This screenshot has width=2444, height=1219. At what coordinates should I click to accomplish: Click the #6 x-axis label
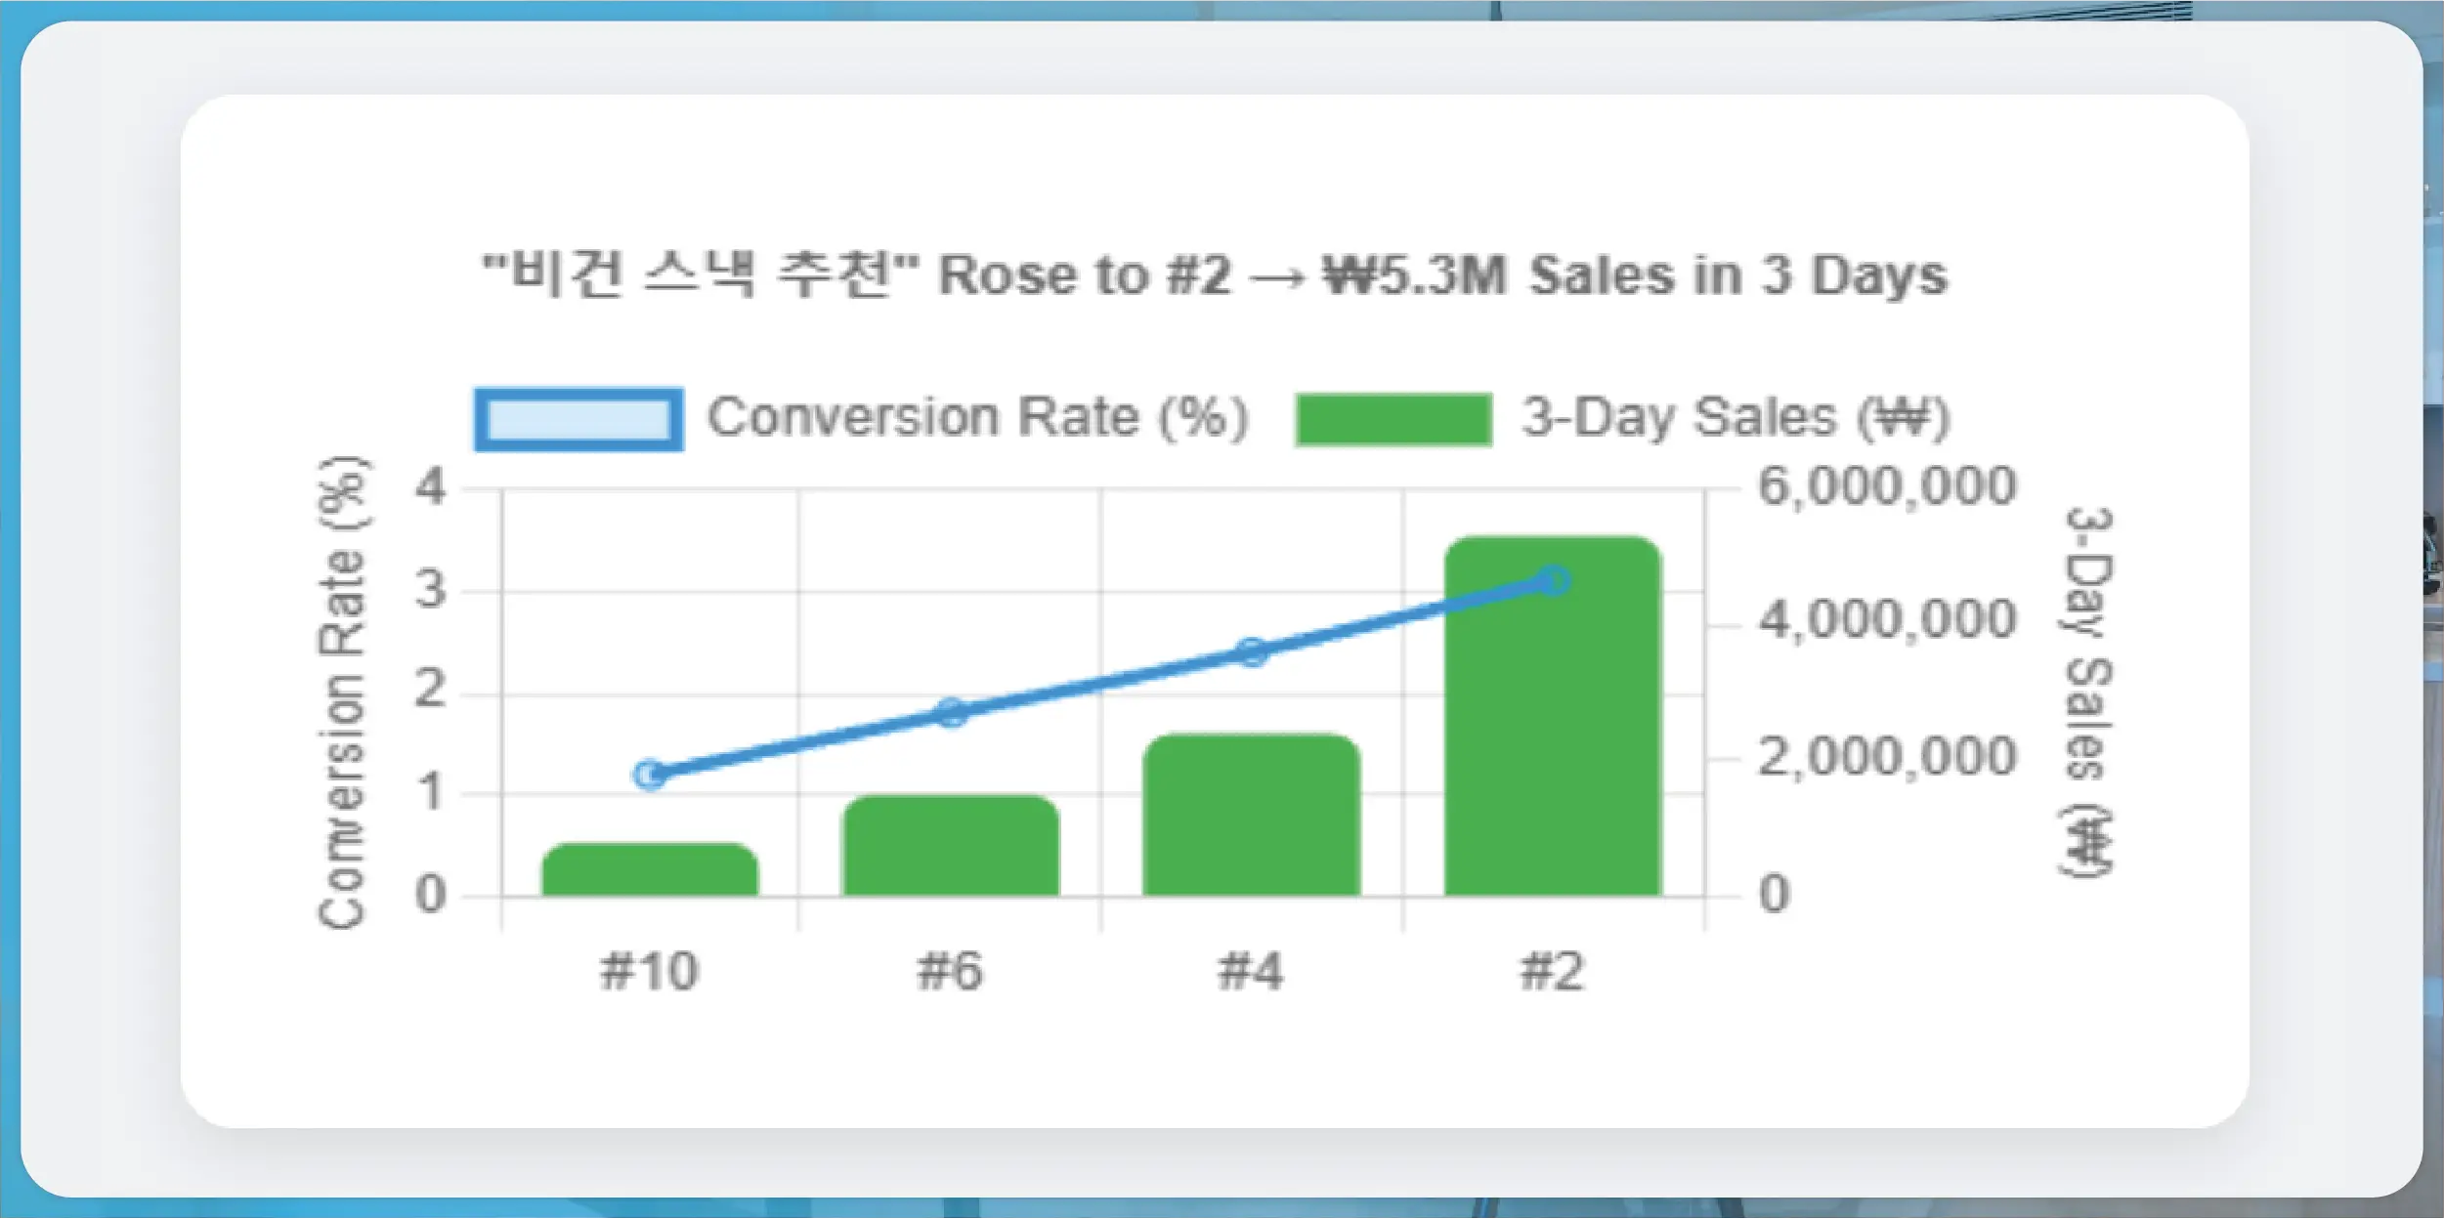951,972
